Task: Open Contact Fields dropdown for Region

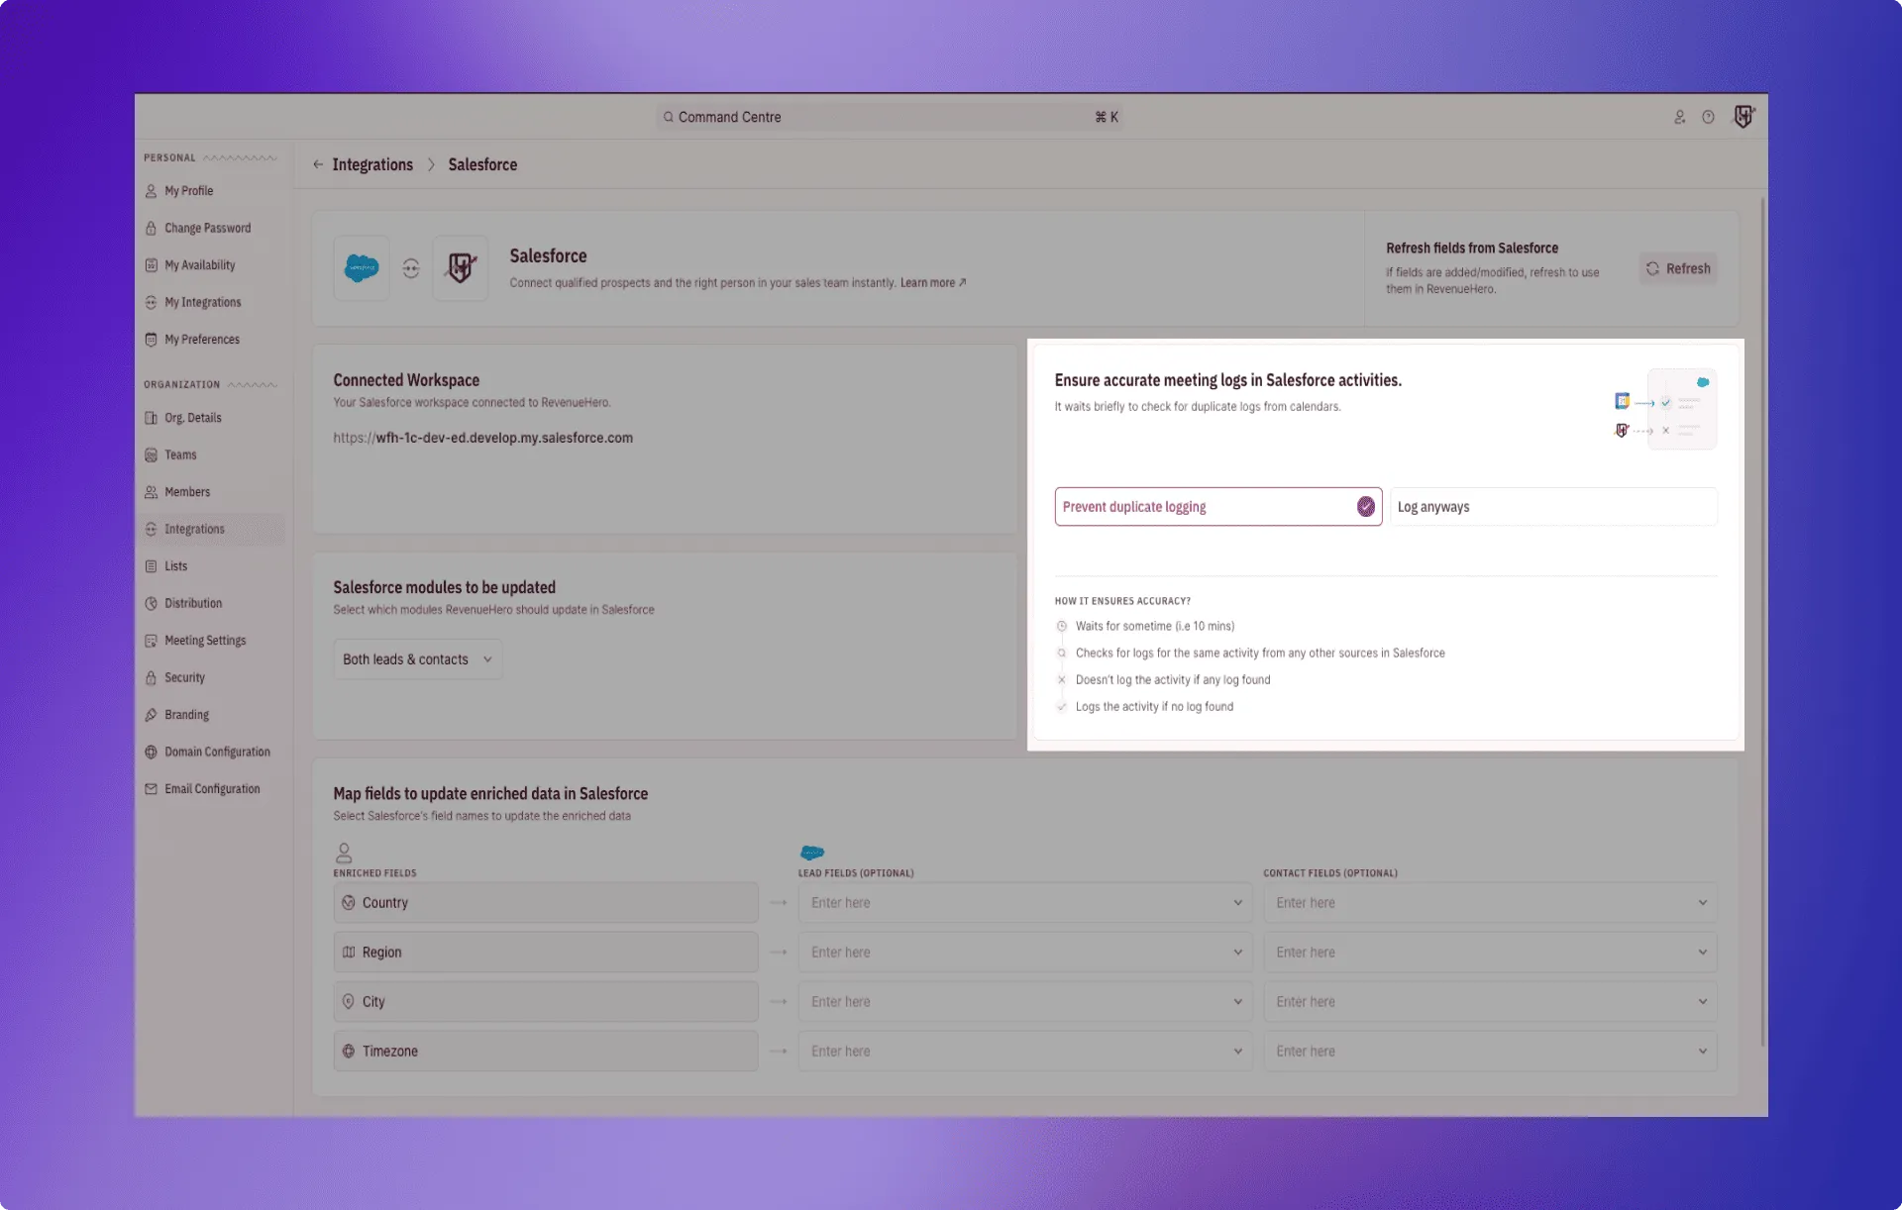Action: pos(1490,952)
